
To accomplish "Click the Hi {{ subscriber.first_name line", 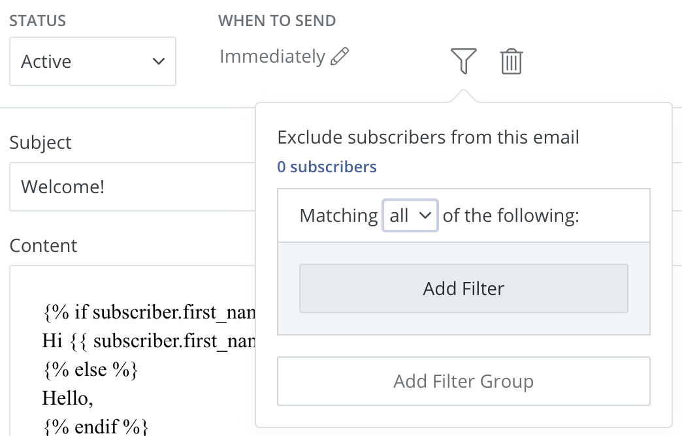I will [148, 341].
